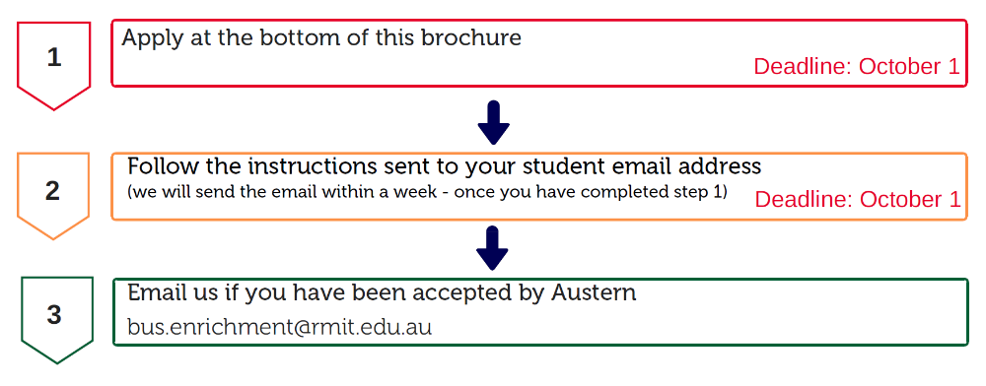Image resolution: width=986 pixels, height=386 pixels.
Task: Click the green-bordered step 3 box
Action: coord(540,312)
